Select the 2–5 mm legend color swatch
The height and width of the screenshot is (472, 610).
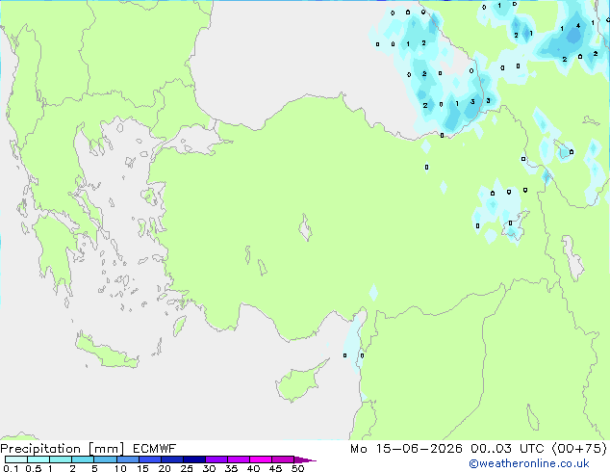tap(83, 459)
